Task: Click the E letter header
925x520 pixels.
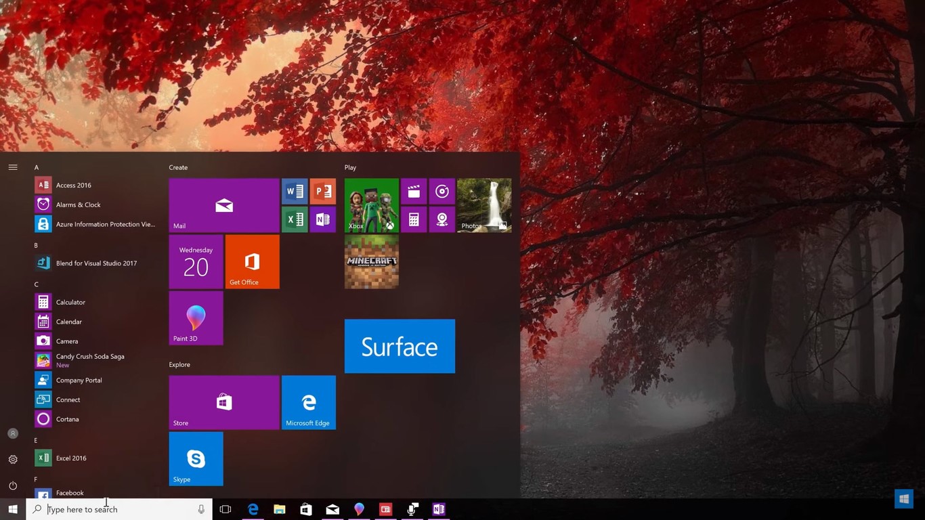Action: [37, 440]
